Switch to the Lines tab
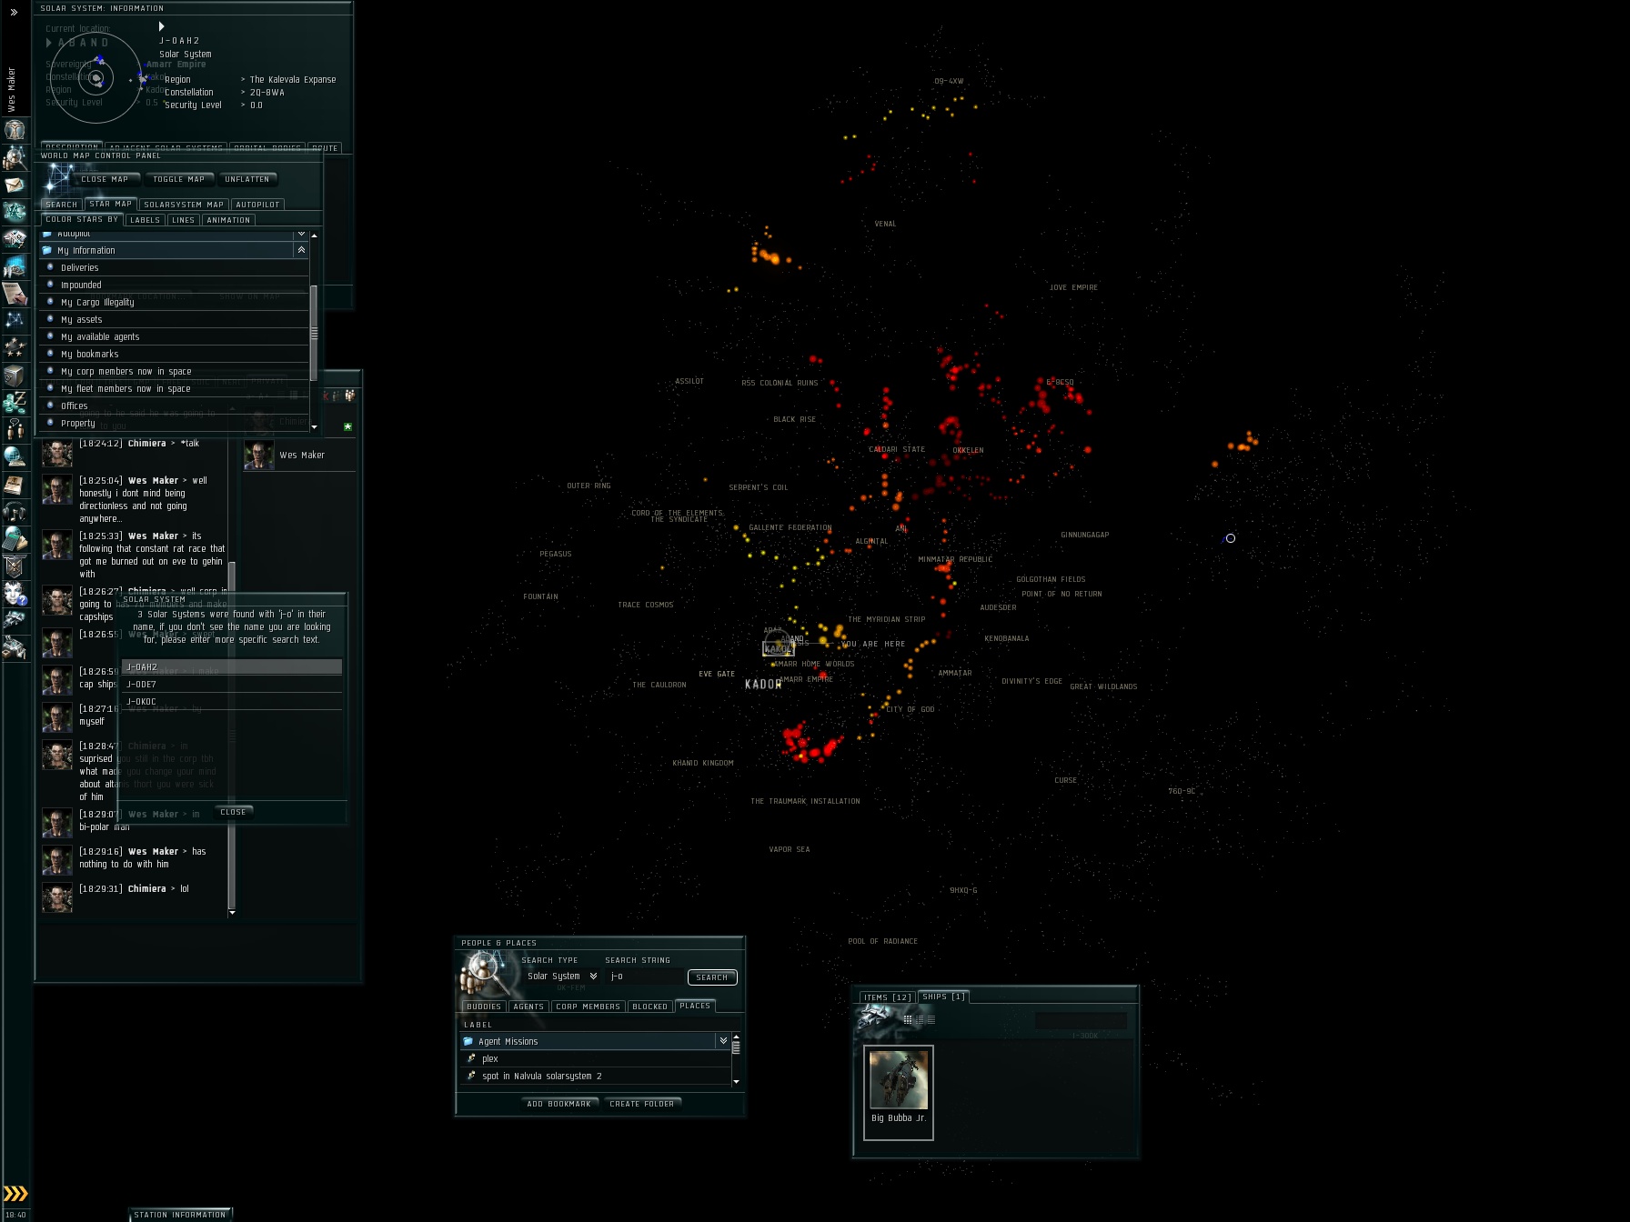 click(x=184, y=220)
